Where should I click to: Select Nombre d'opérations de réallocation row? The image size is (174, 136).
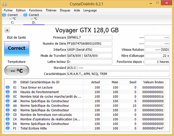50,119
